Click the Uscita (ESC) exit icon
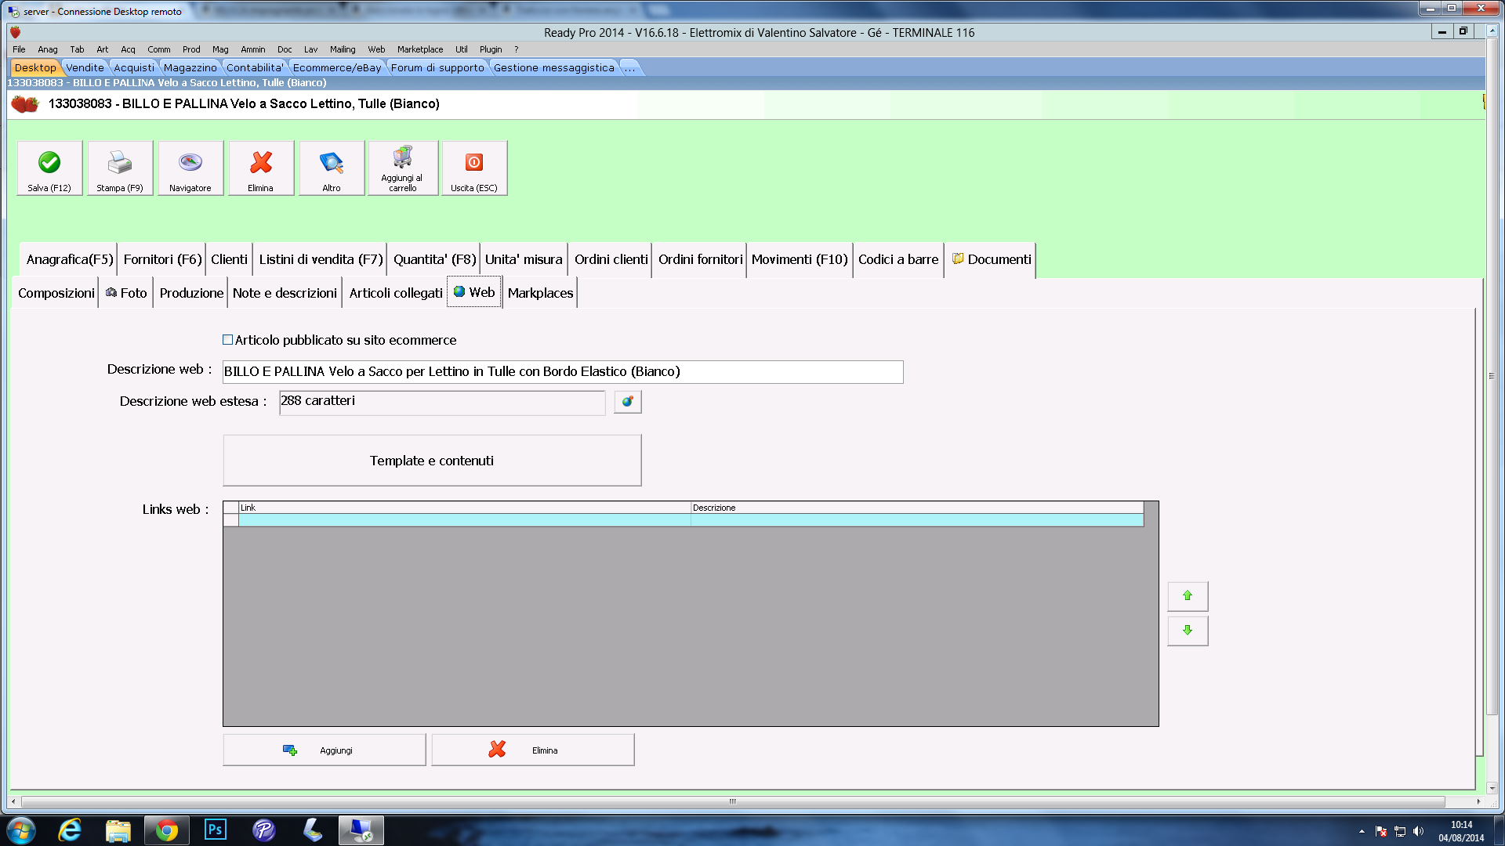The image size is (1505, 846). coord(473,163)
